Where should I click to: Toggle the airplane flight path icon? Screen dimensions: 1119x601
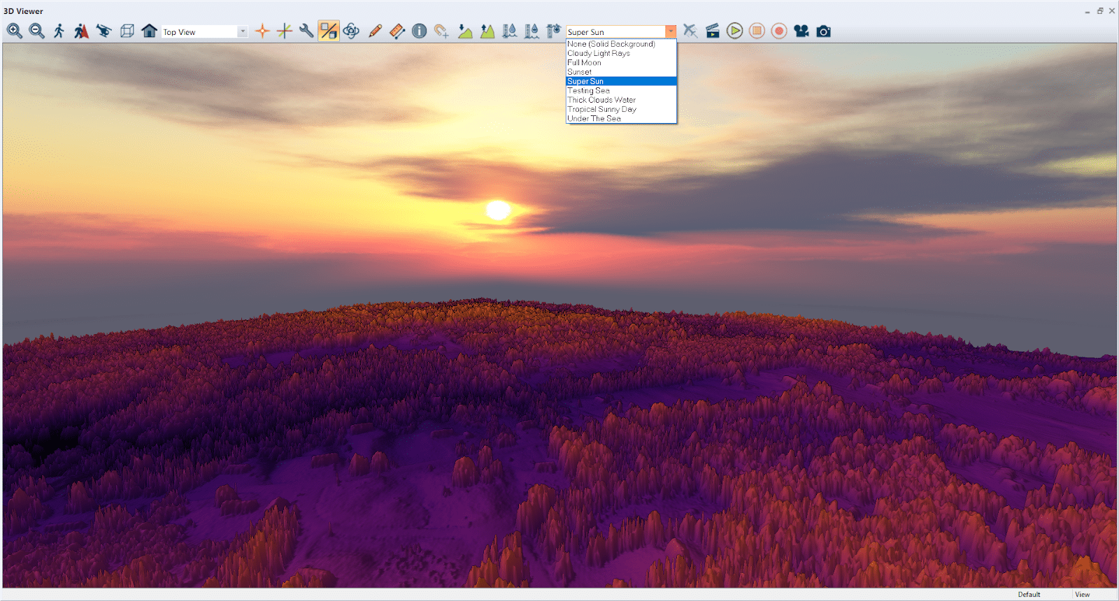690,31
